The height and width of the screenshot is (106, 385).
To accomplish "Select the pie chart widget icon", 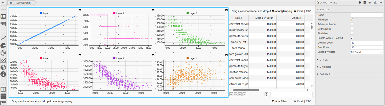I will tap(3, 46).
